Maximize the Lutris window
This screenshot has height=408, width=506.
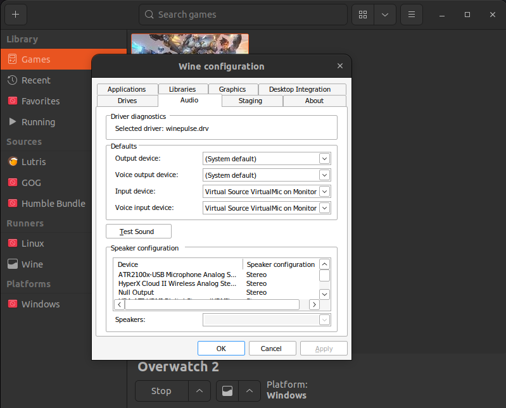[467, 15]
